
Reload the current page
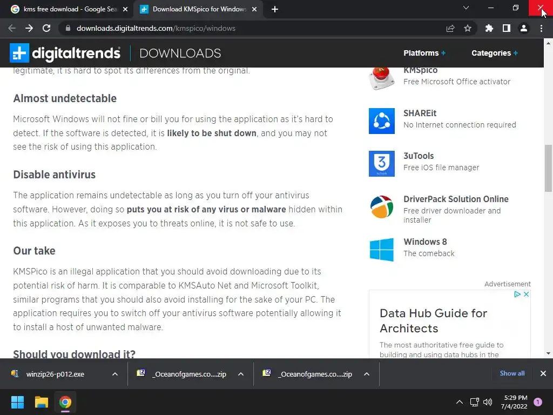point(46,28)
